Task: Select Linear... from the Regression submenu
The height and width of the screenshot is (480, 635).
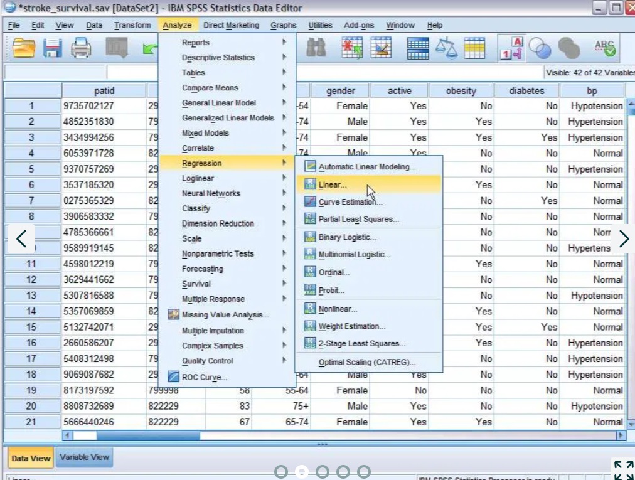Action: (333, 185)
